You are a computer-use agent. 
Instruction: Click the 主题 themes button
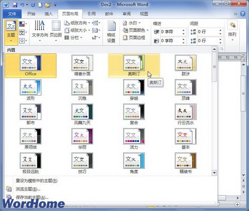11,32
